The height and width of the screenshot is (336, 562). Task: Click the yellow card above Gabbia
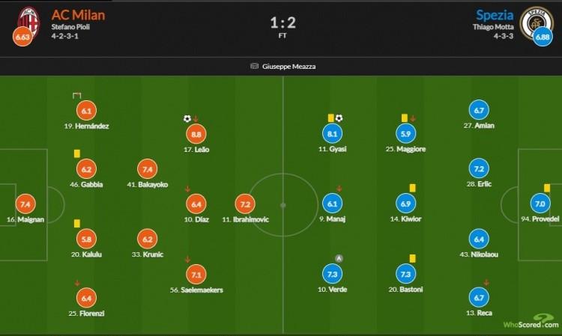76,153
